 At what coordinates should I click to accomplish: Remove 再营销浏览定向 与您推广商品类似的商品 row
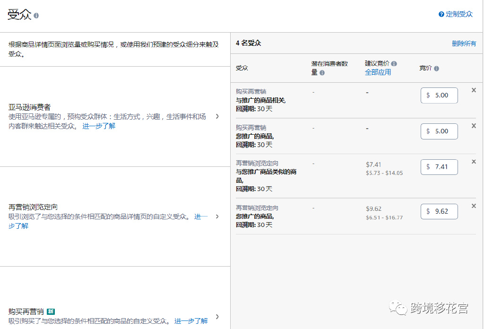pyautogui.click(x=474, y=162)
